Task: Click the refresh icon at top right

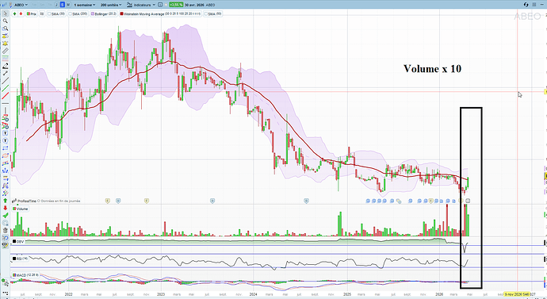Action: [x=526, y=5]
